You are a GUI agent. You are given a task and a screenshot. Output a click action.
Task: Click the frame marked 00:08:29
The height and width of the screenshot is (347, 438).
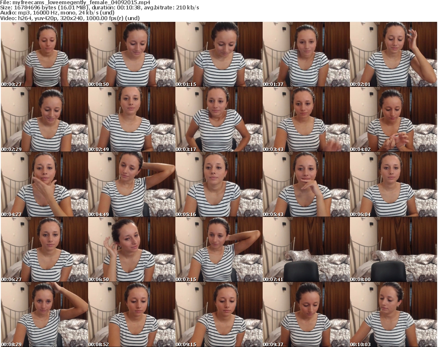coord(44,314)
